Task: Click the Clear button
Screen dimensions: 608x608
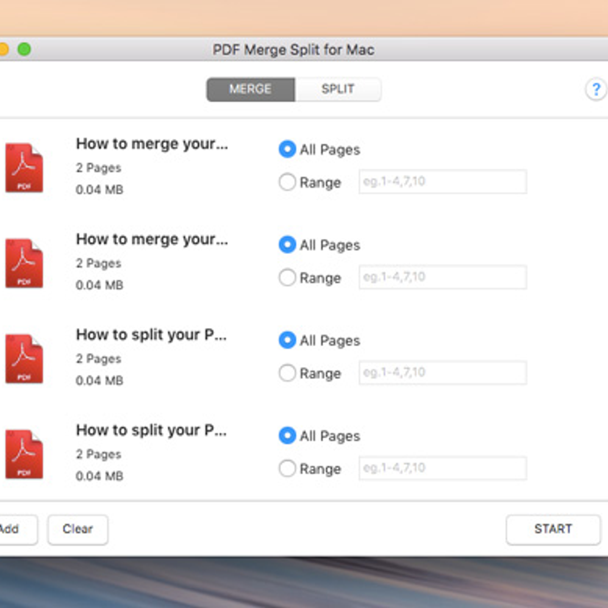Action: (78, 529)
